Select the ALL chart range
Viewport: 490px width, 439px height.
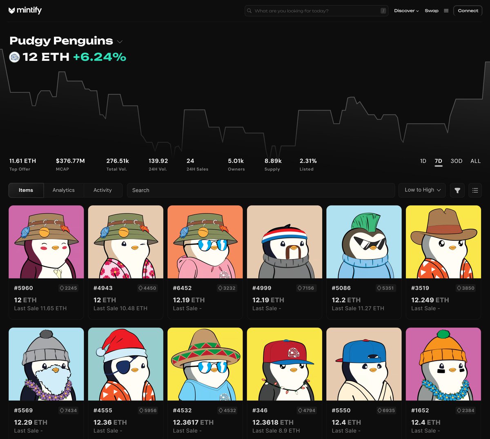coord(475,161)
